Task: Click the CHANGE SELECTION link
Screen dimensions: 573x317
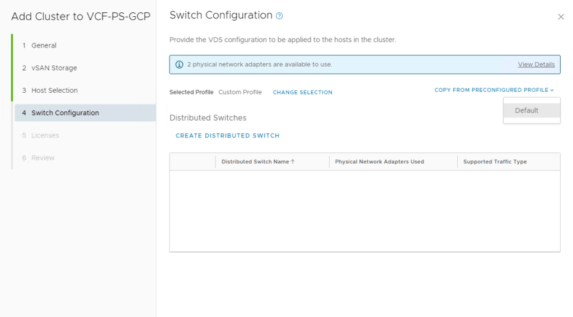Action: (x=302, y=92)
